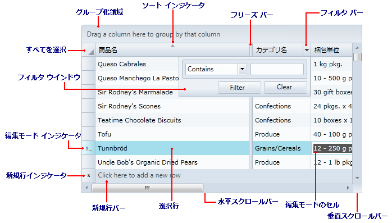This screenshot has height=223, width=392.
Task: Reset filter with the Clear button
Action: click(x=285, y=87)
